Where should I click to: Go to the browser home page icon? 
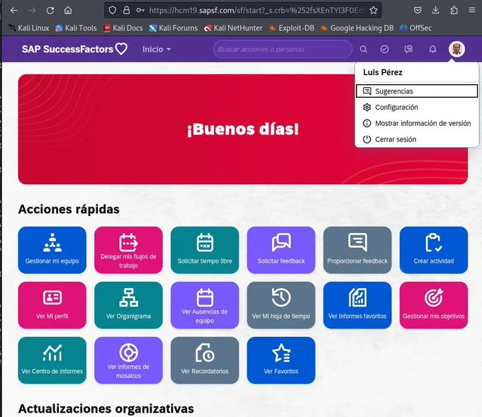tap(68, 11)
